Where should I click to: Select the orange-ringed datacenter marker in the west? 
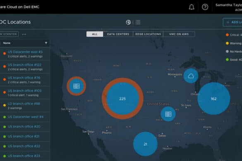point(76,86)
